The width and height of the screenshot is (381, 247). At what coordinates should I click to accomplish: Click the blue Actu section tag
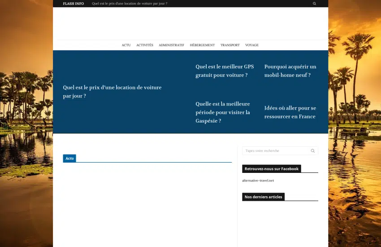point(69,159)
